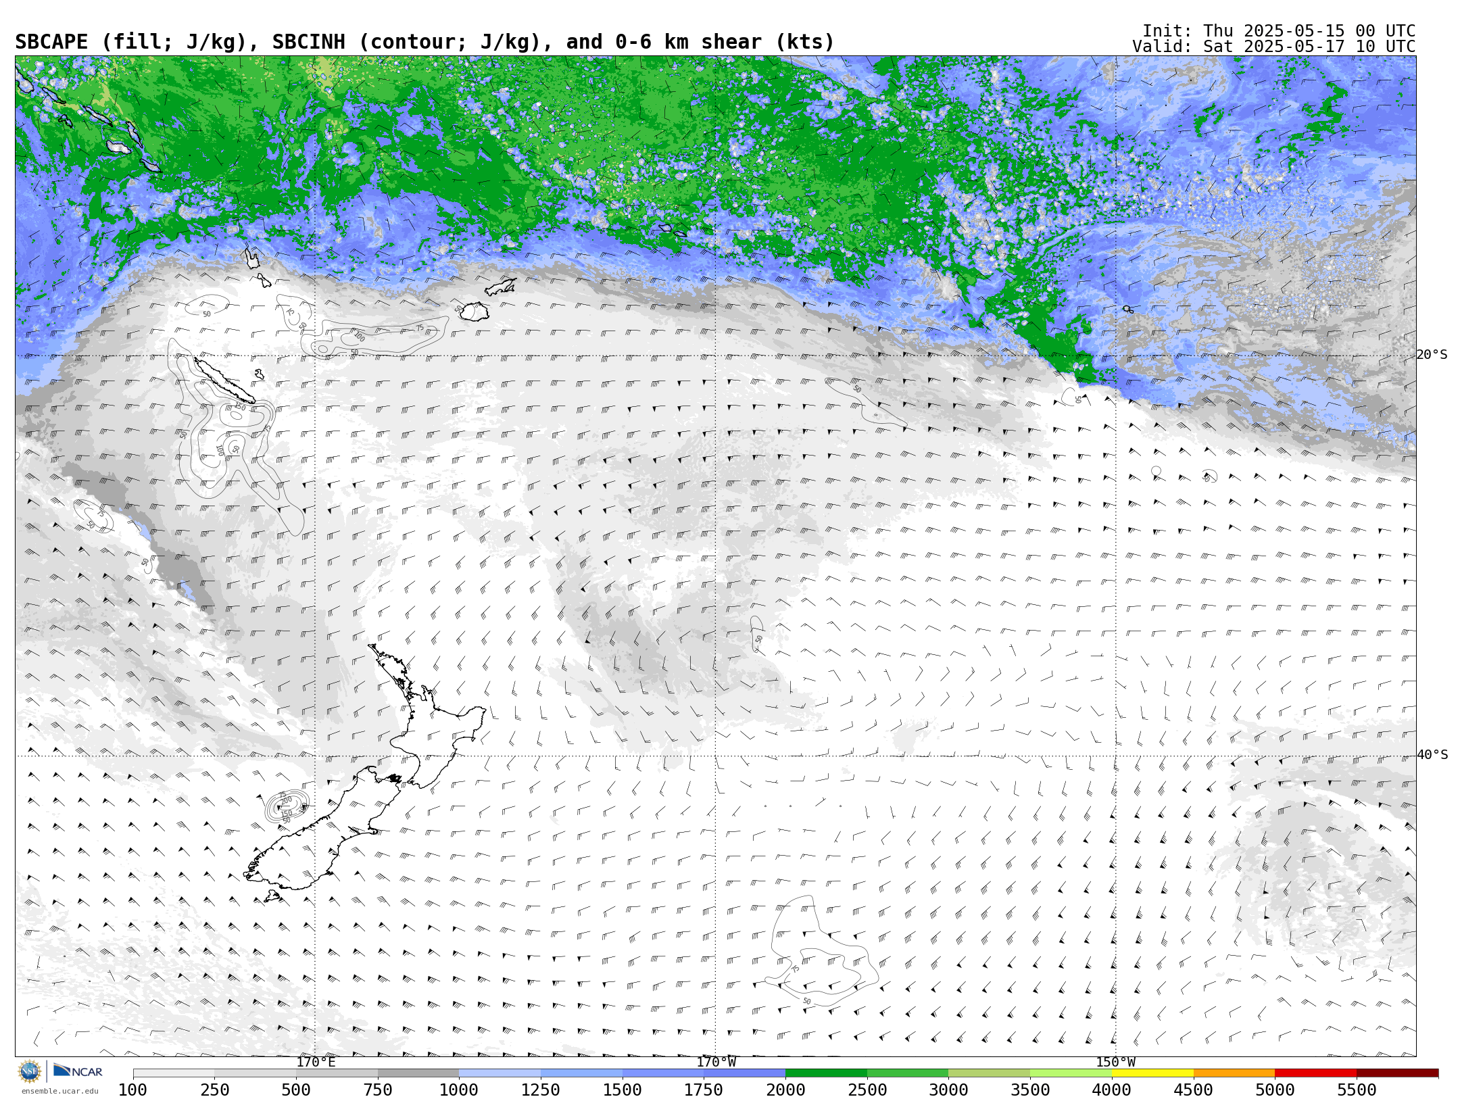Click the colorbar label 1750
1460x1099 pixels.
coord(704,1090)
